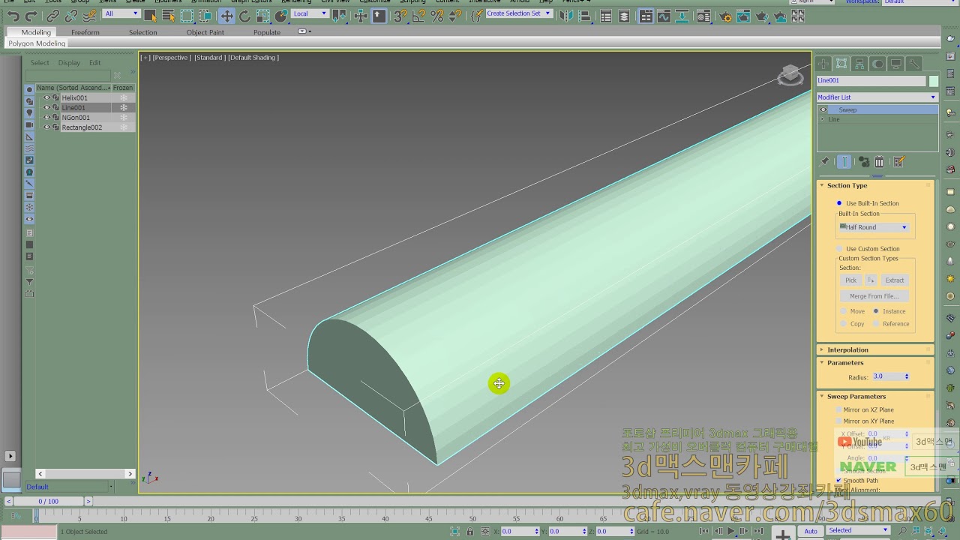Open Local reference coordinate dropdown
This screenshot has height=540, width=960.
tap(310, 13)
